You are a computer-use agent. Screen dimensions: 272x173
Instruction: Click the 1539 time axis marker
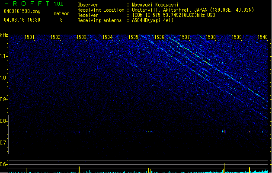[x=237, y=37]
